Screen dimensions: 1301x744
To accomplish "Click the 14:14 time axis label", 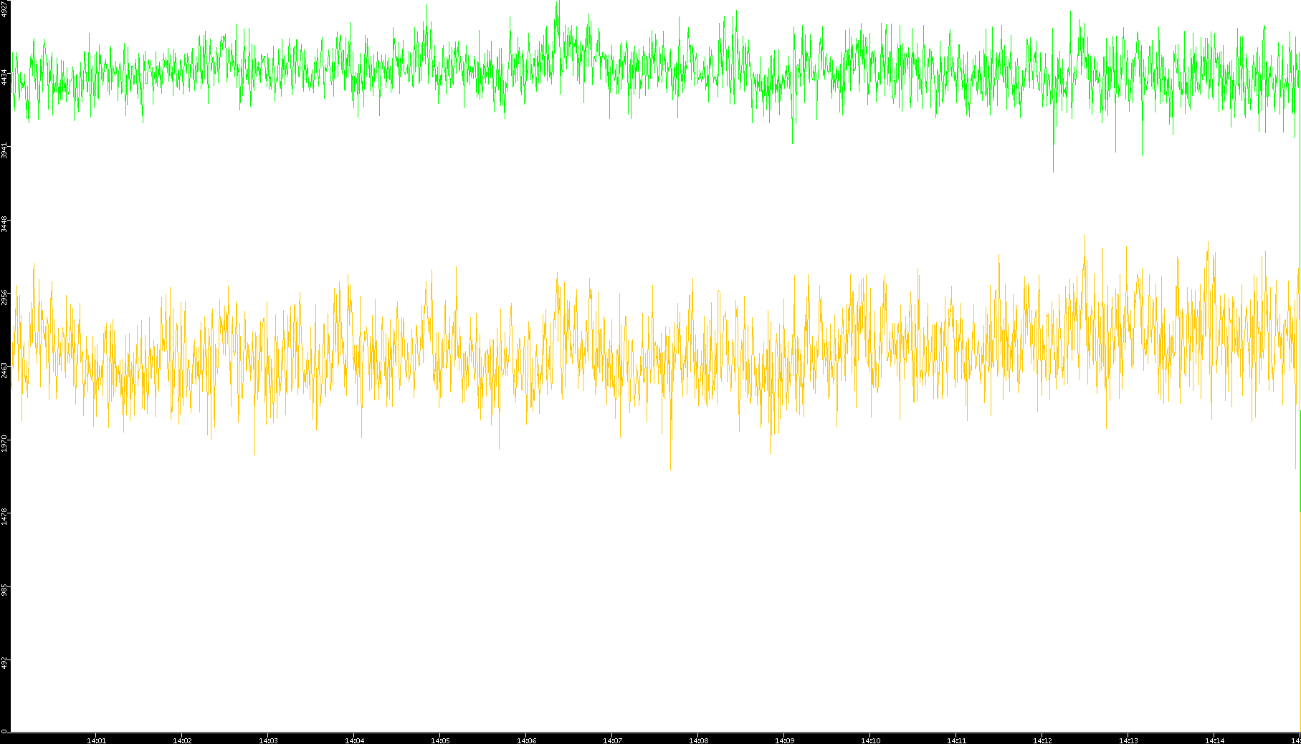I will (1214, 740).
